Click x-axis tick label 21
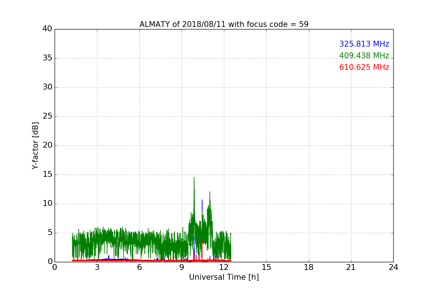The image size is (437, 291). (x=351, y=267)
